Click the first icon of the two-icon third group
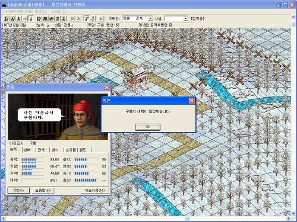297x222 pixels. click(x=72, y=18)
